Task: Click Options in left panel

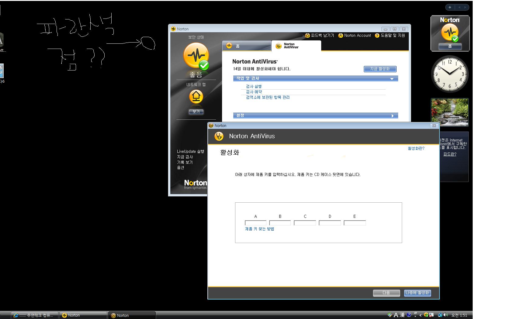Action: 181,167
